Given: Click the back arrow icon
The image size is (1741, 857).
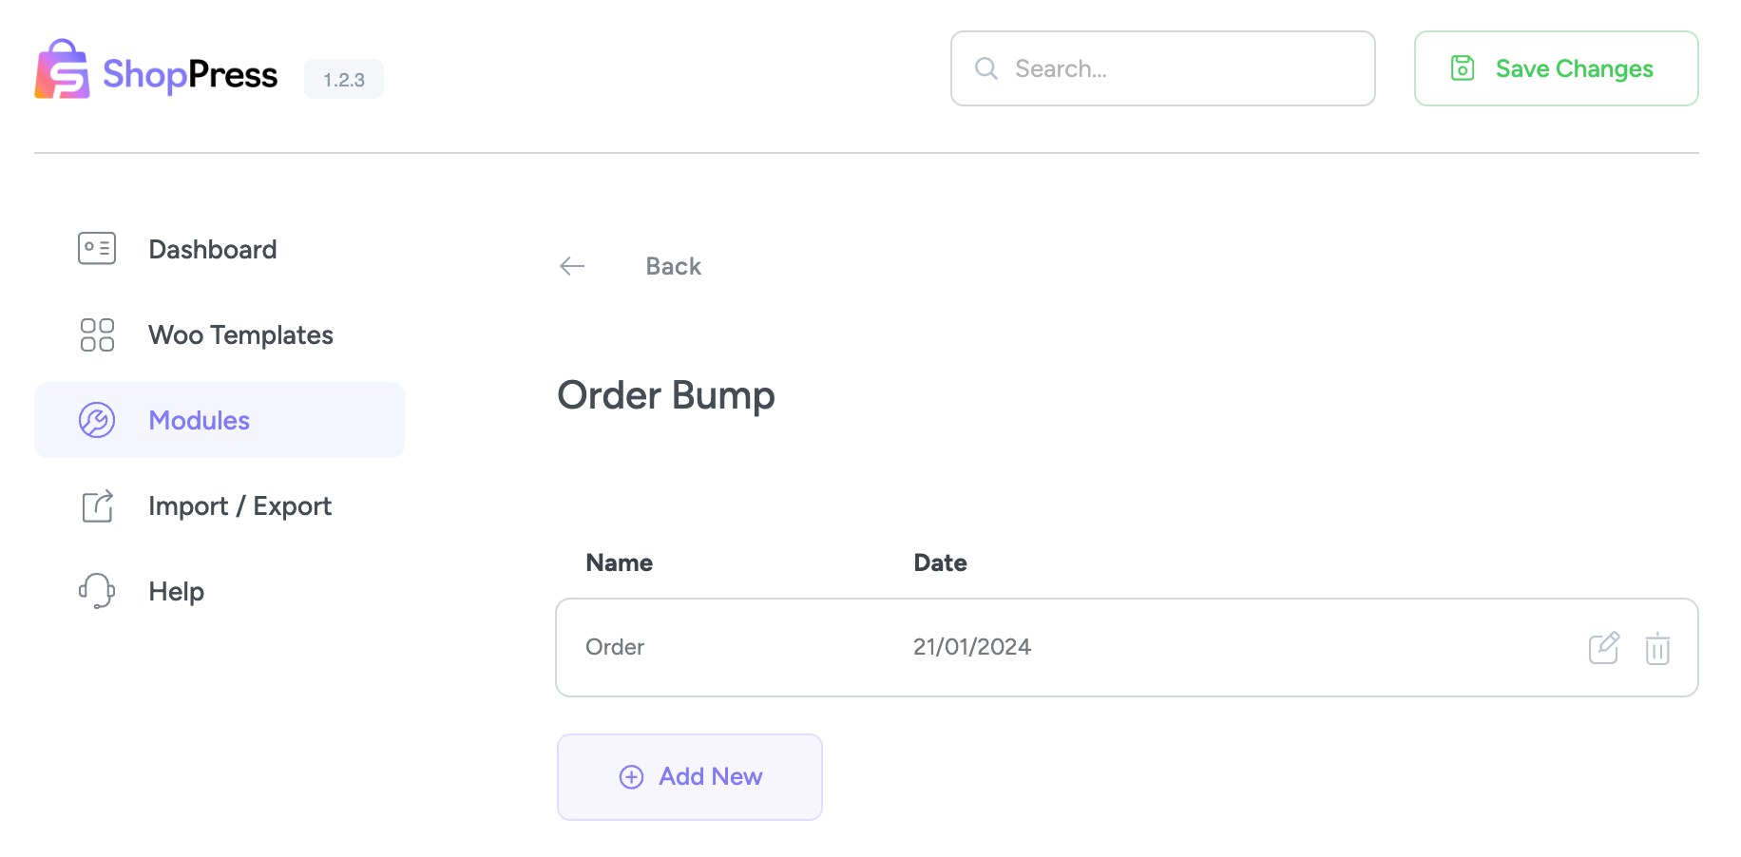Looking at the screenshot, I should coord(572,266).
